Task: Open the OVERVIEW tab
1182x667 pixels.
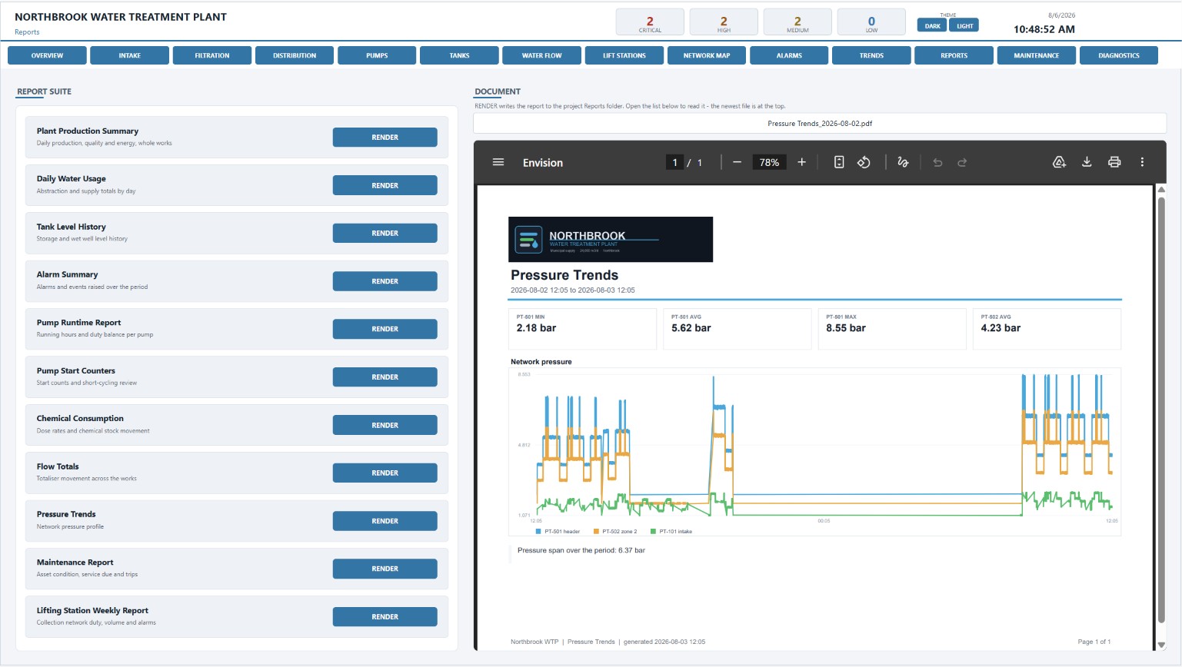Action: pyautogui.click(x=47, y=55)
